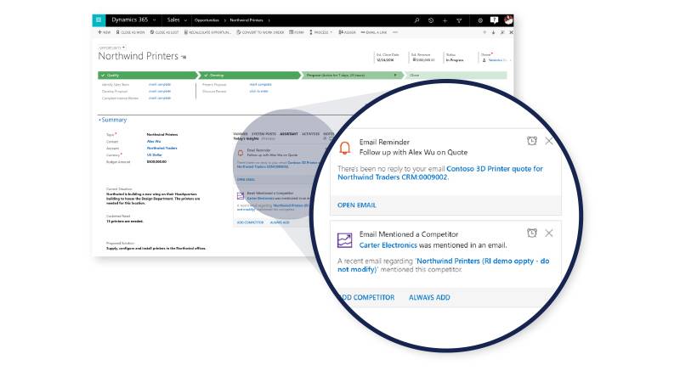
Task: Click ALWAYS ADD in the magnified card
Action: tap(429, 298)
